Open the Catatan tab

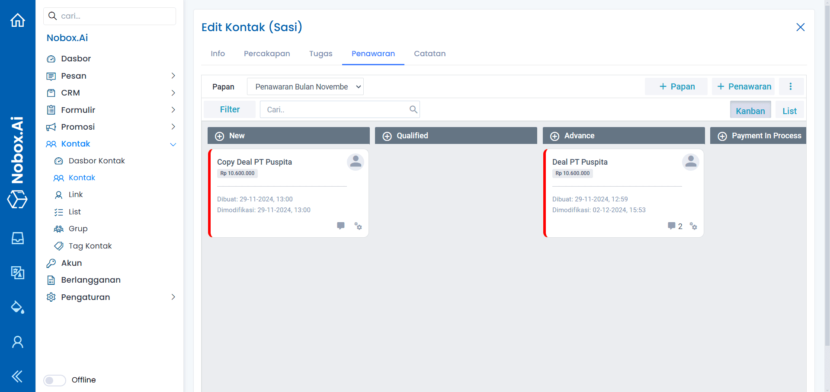(x=429, y=54)
